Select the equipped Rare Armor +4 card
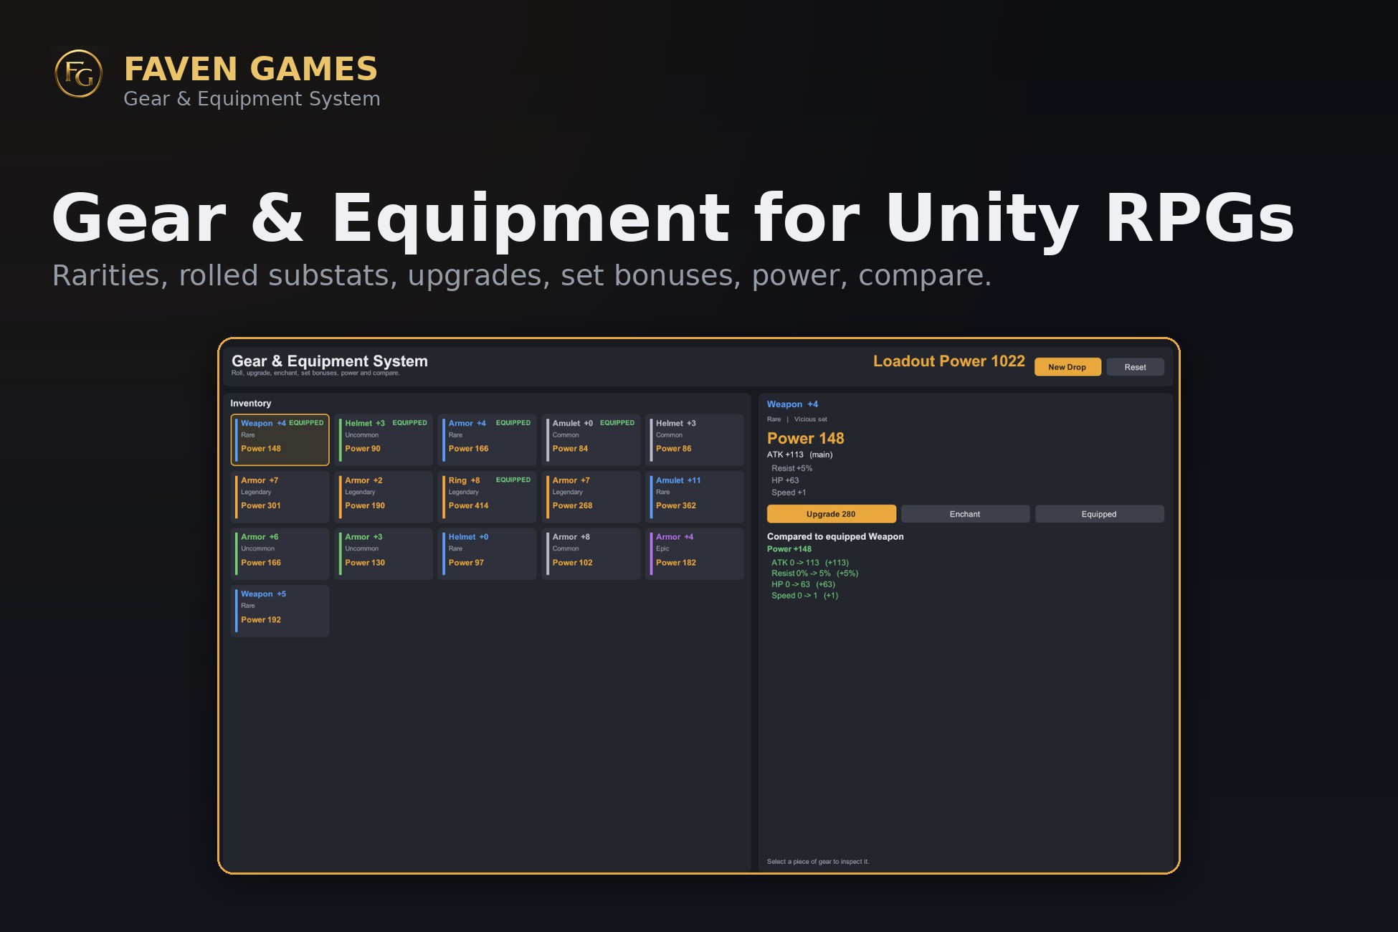The image size is (1398, 932). (x=488, y=439)
